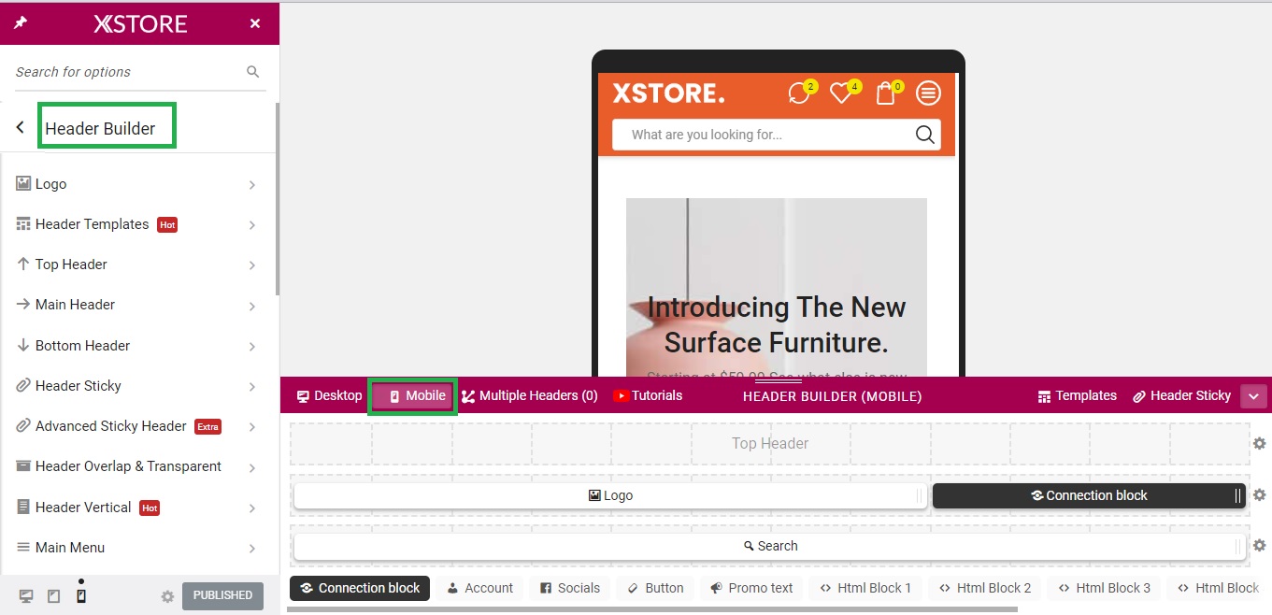Expand sidebar Header Sticky chevron
Image resolution: width=1272 pixels, height=615 pixels.
tap(252, 387)
